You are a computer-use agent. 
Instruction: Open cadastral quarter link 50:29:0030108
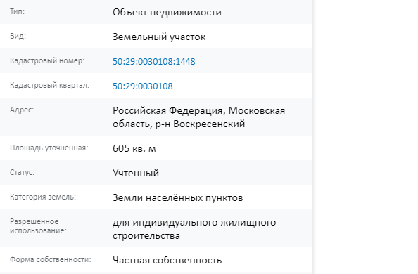[x=143, y=86]
